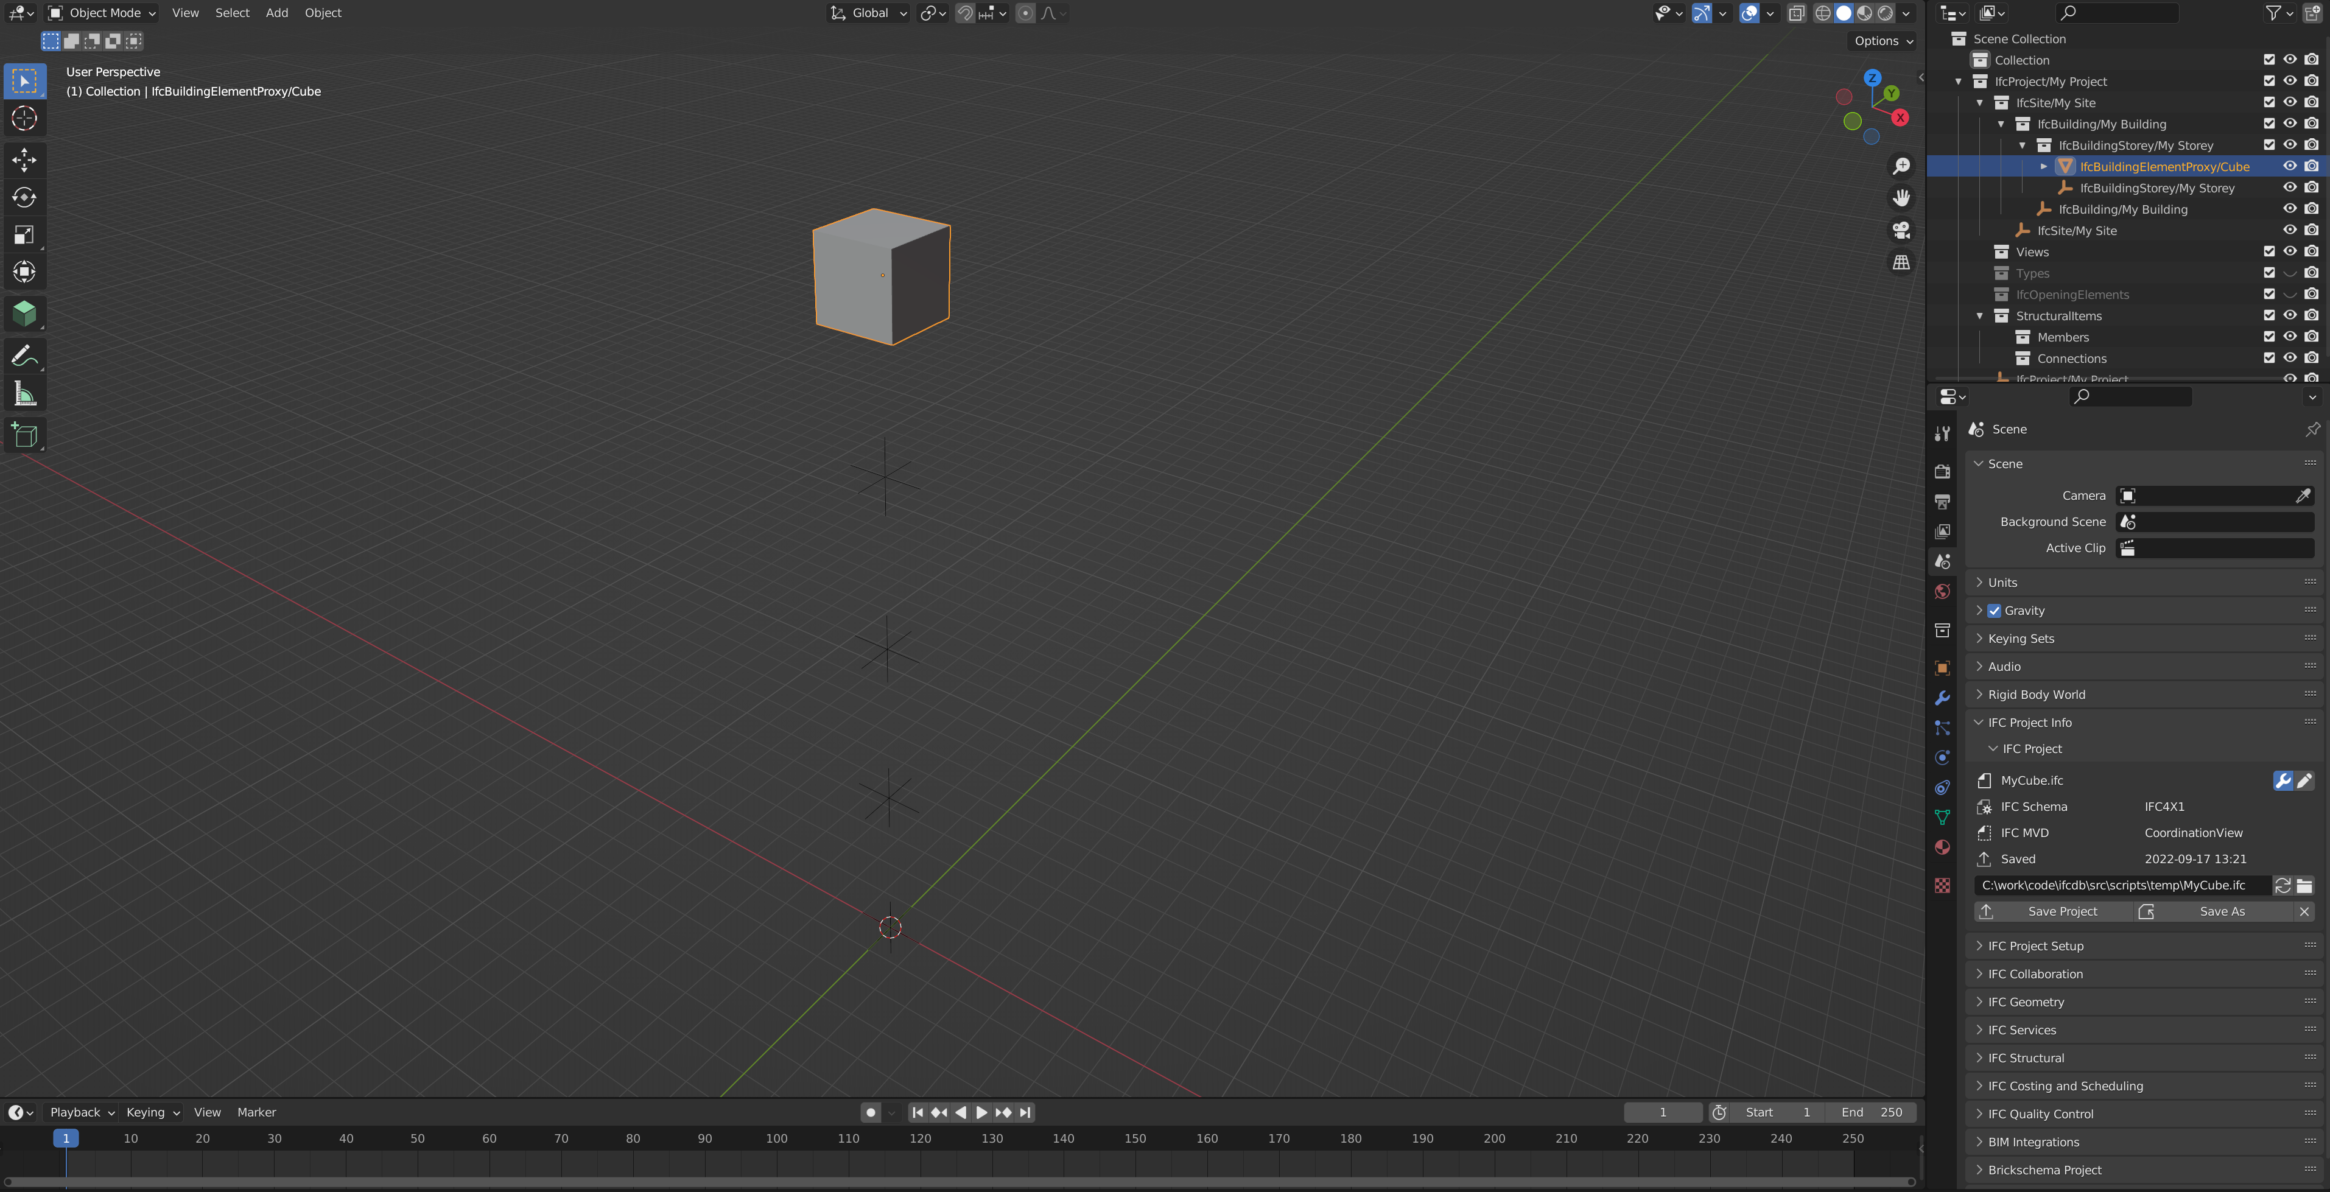The width and height of the screenshot is (2330, 1192).
Task: Open the Object Mode dropdown
Action: (x=102, y=13)
